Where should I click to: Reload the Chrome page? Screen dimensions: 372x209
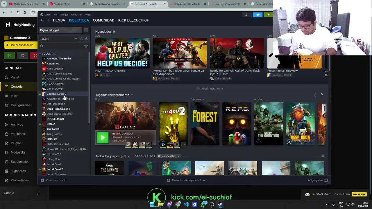[18, 12]
